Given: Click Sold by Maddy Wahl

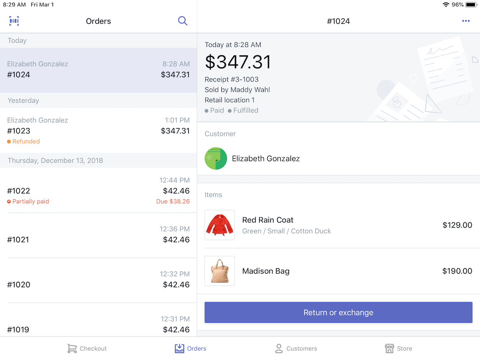Looking at the screenshot, I should 237,90.
